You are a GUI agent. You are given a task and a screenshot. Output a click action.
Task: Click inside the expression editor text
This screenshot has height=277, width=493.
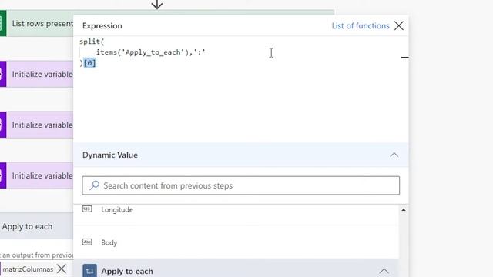coord(241,89)
